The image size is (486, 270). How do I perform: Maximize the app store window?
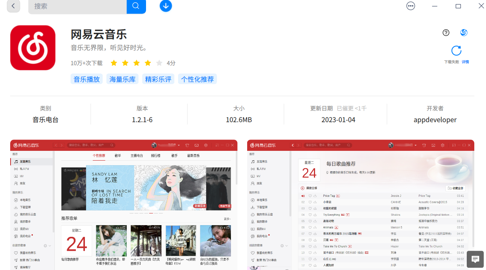pos(458,6)
